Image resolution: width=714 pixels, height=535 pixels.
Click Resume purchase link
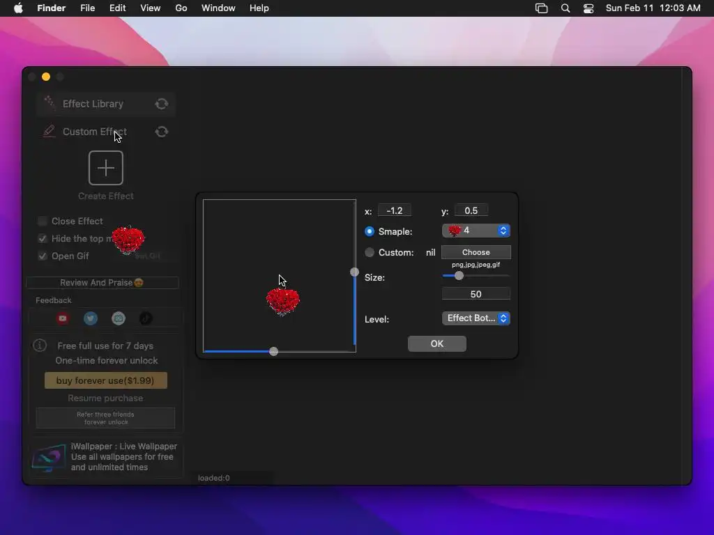106,398
